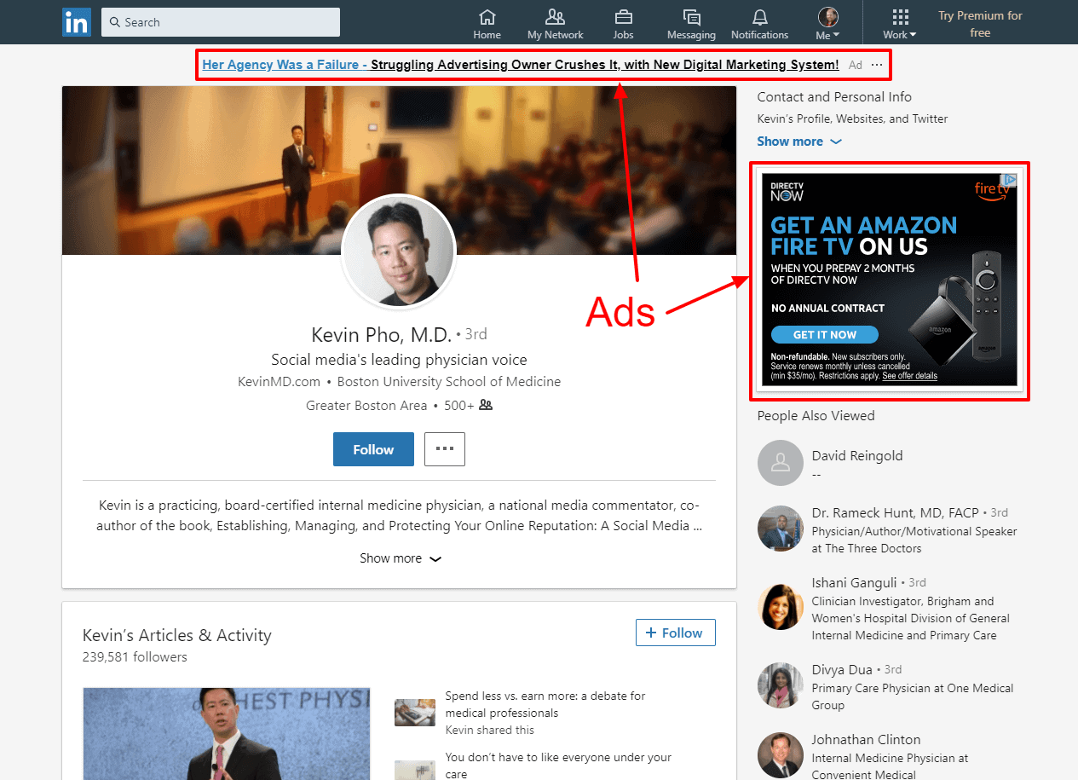Viewport: 1078px width, 780px height.
Task: Click Boston University School of Medicine text
Action: 449,382
